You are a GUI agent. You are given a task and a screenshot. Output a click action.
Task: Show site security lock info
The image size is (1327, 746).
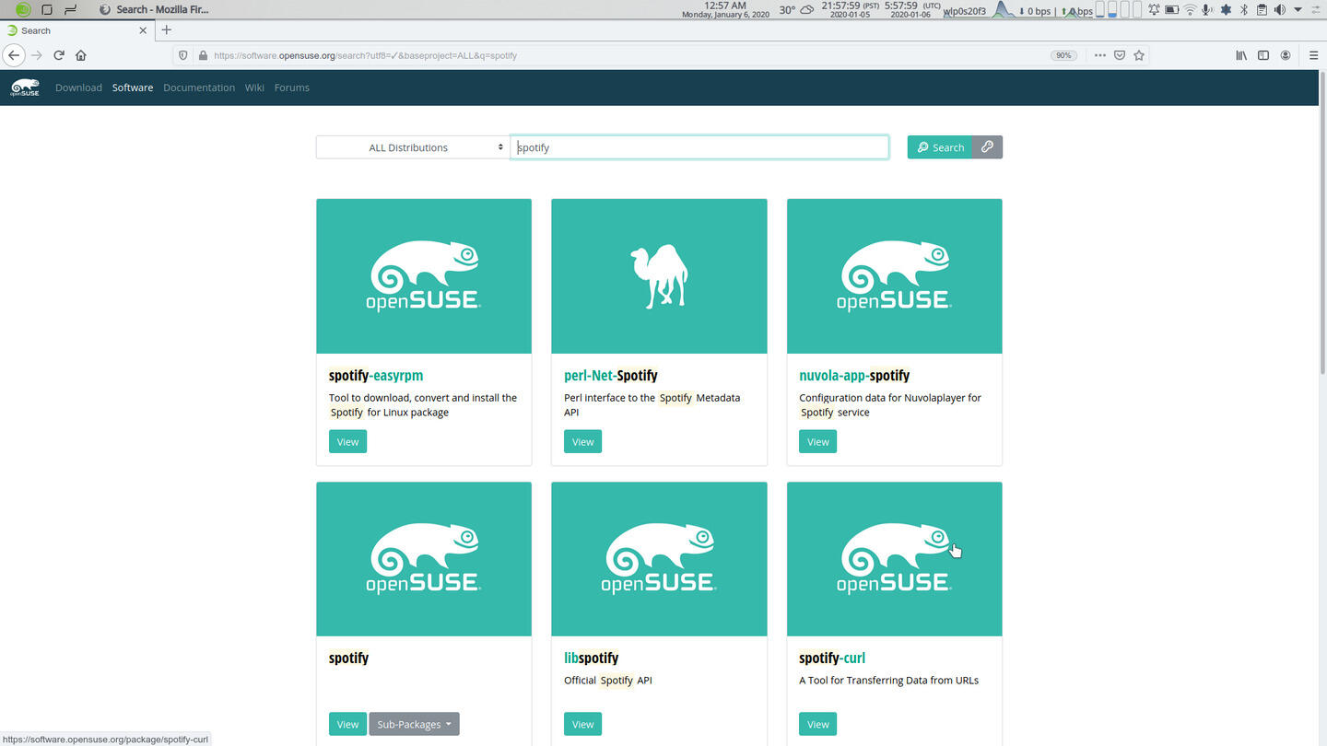click(x=203, y=55)
